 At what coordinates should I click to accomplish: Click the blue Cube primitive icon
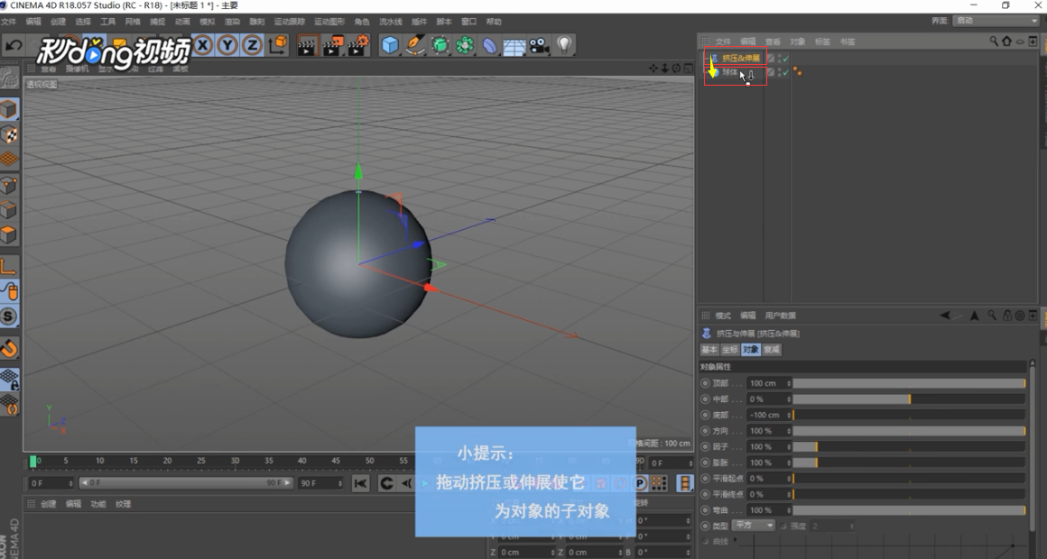point(390,45)
